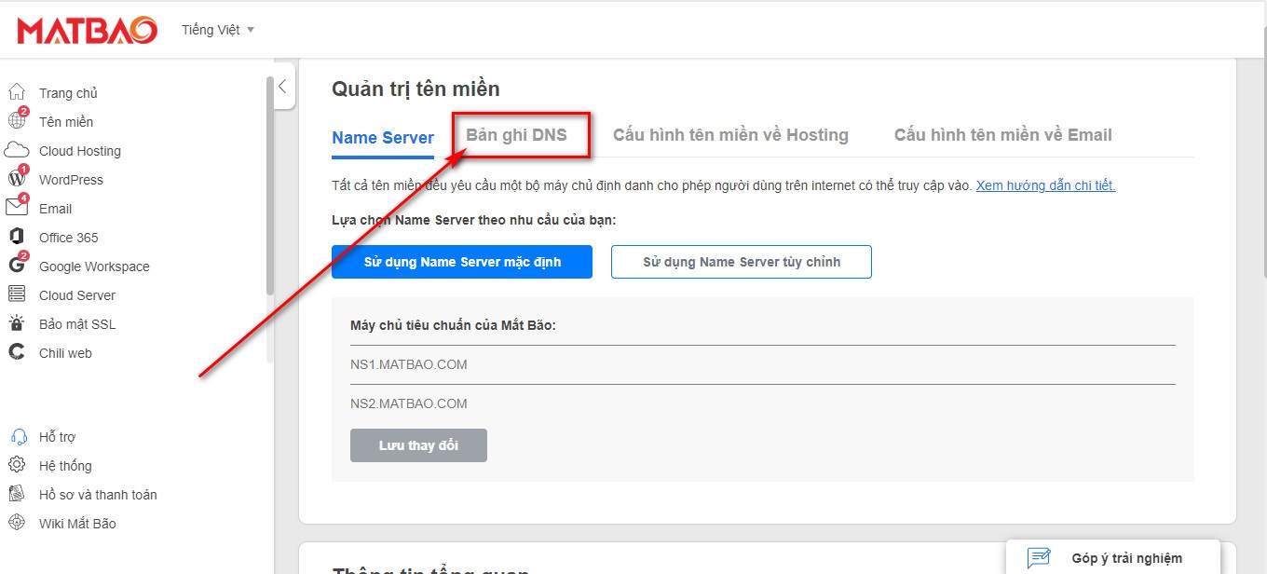The image size is (1267, 574).
Task: Click the NS1.MATBAO.COM input field
Action: [652, 364]
